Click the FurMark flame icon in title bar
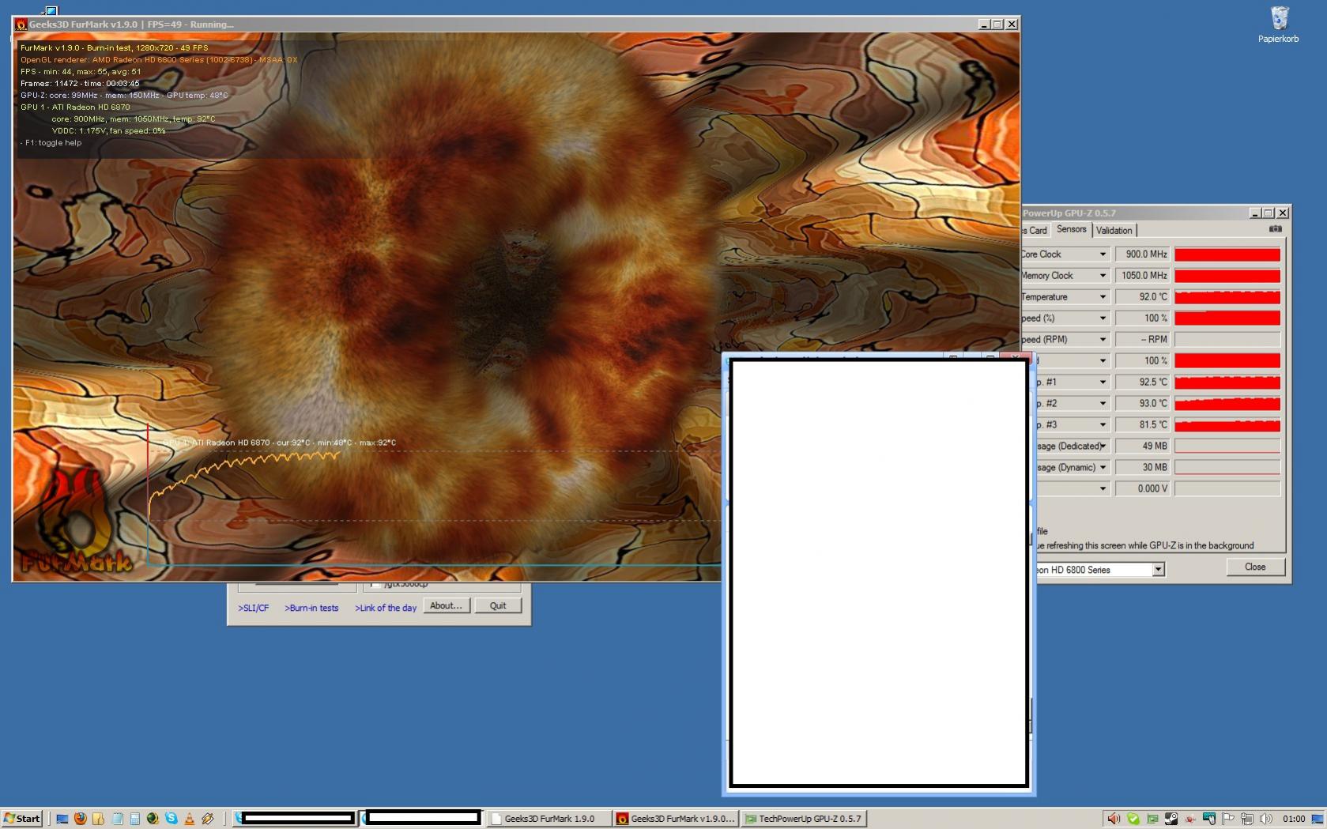The width and height of the screenshot is (1327, 829). [x=21, y=24]
